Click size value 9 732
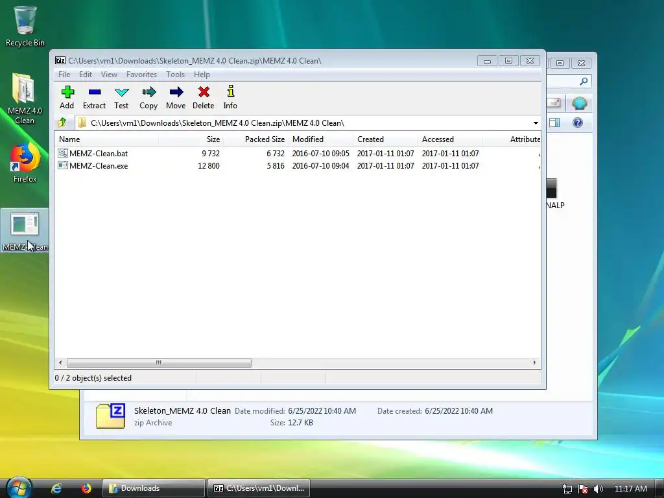 [x=211, y=153]
